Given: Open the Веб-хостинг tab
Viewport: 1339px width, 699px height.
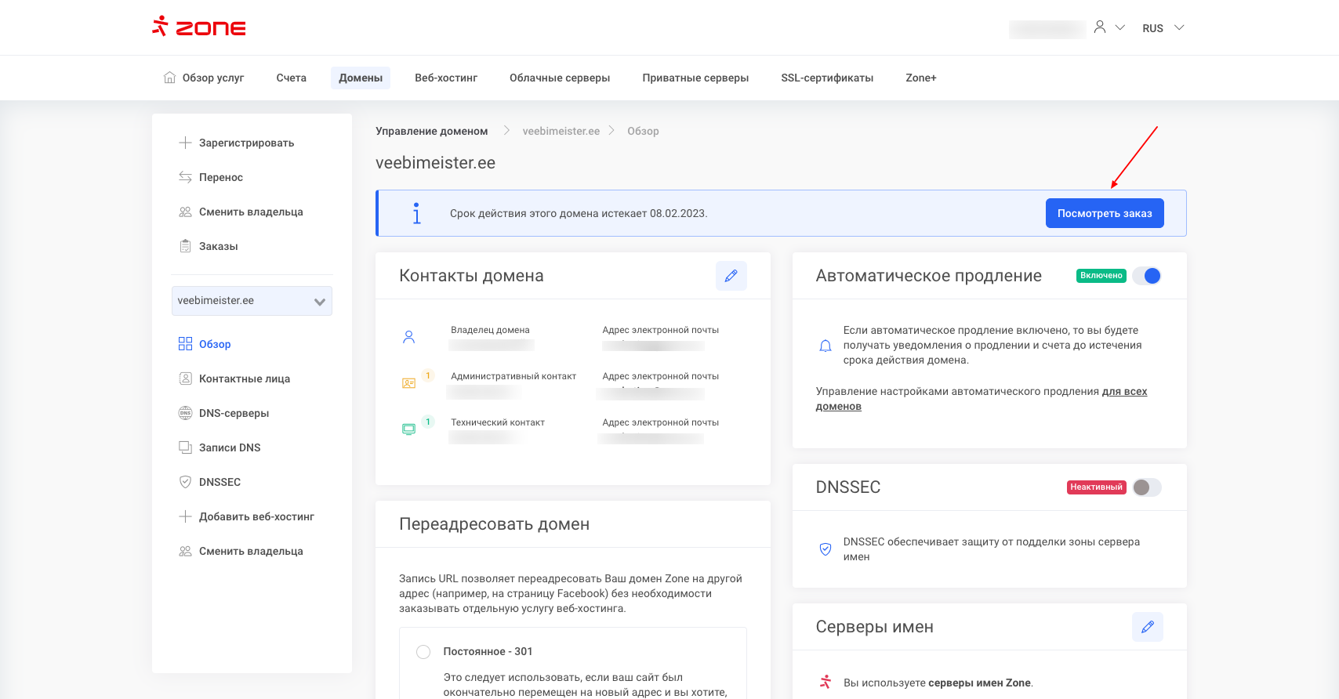Looking at the screenshot, I should pyautogui.click(x=446, y=78).
